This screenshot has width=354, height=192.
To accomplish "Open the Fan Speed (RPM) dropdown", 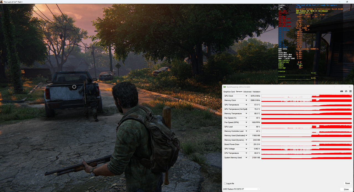I will [x=246, y=122].
